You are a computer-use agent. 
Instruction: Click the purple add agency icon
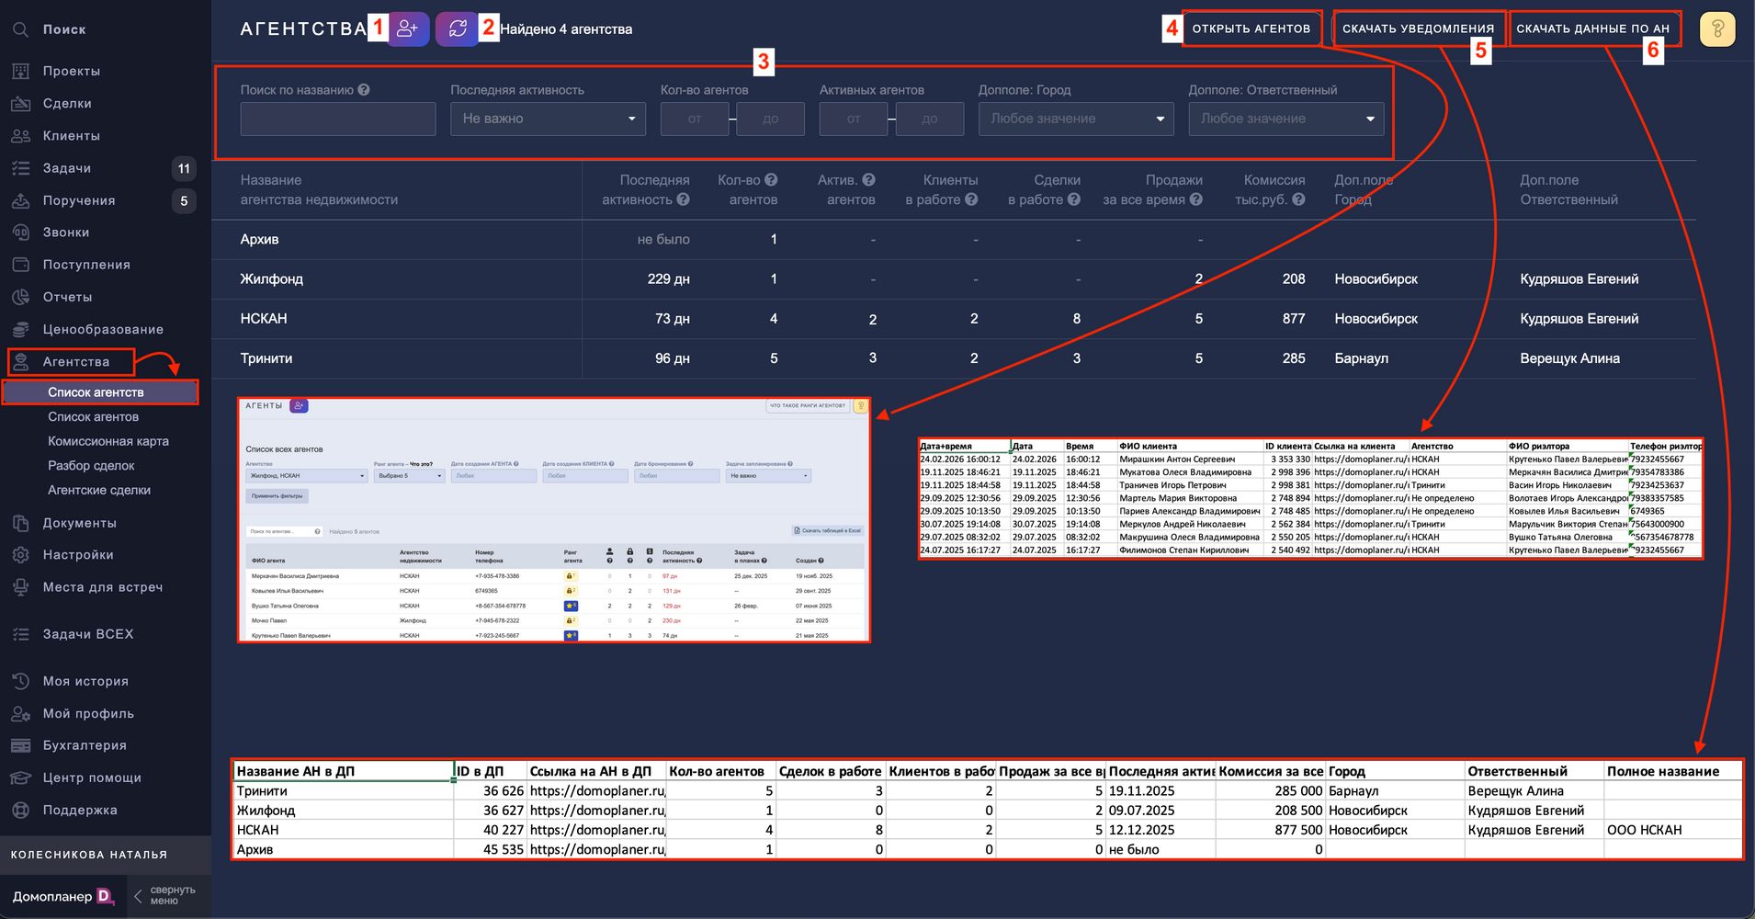point(408,28)
